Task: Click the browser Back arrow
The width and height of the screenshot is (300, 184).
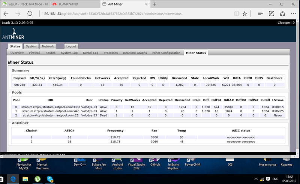Action: pos(6,13)
